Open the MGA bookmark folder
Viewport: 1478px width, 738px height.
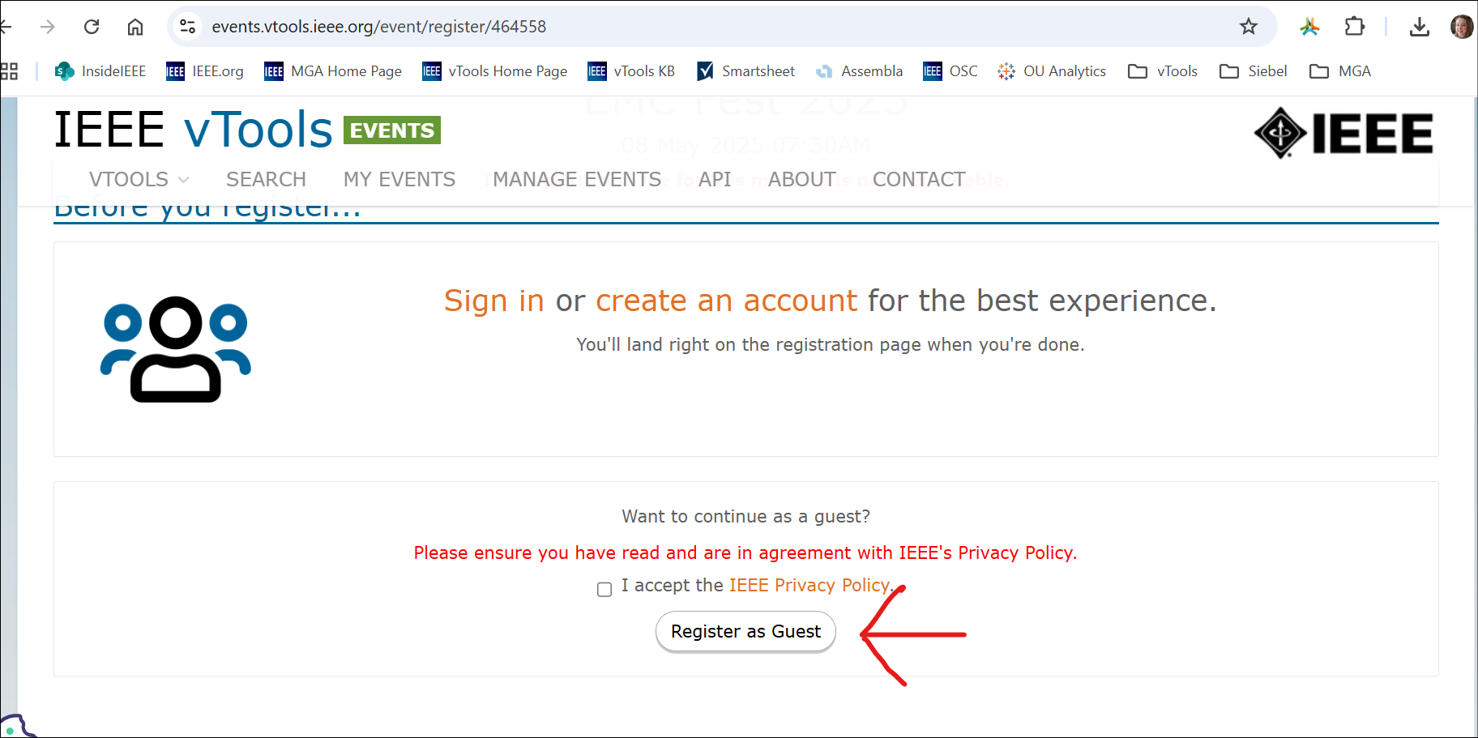[x=1340, y=71]
